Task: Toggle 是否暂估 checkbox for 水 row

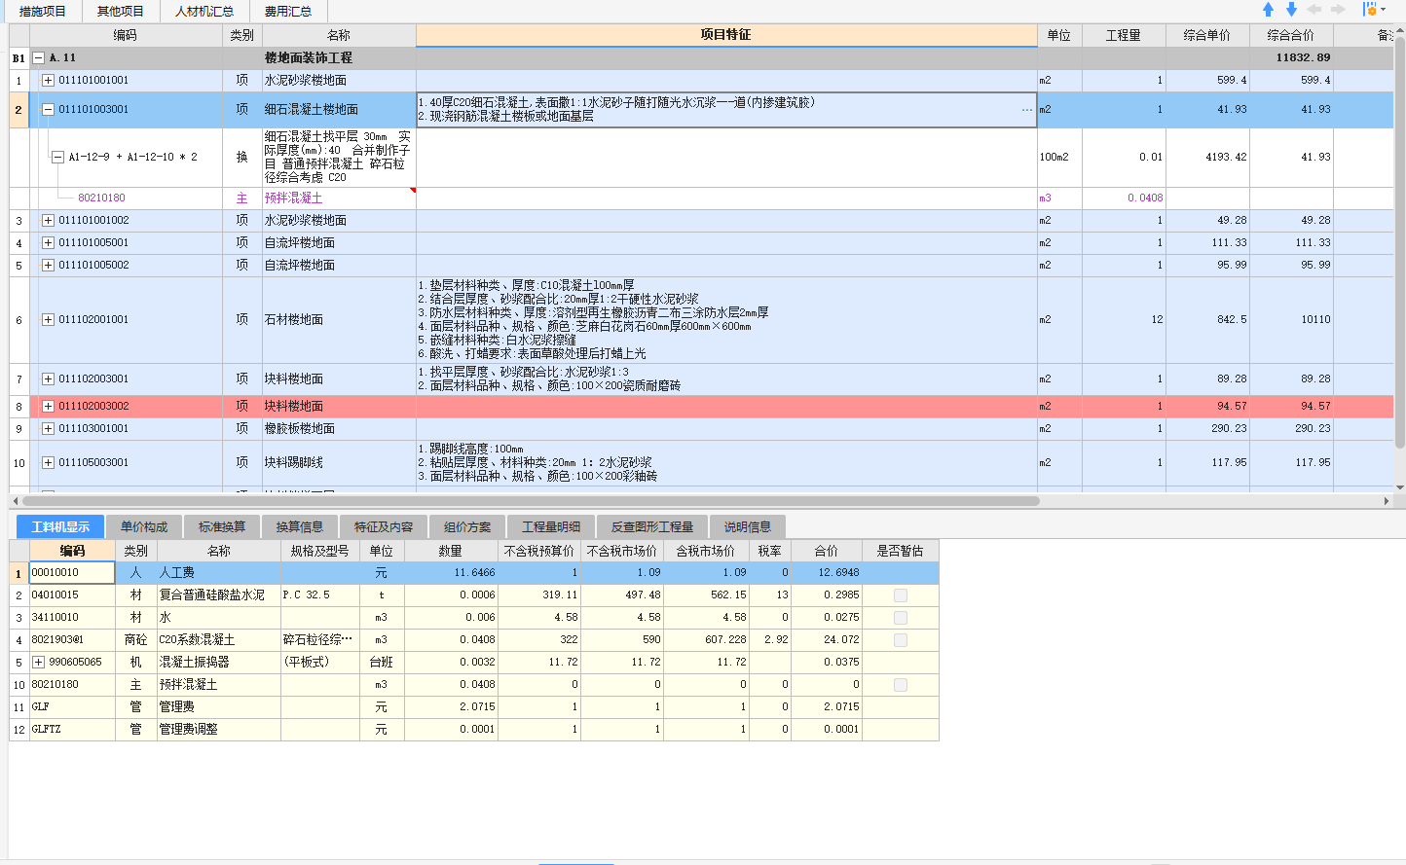Action: click(x=901, y=618)
